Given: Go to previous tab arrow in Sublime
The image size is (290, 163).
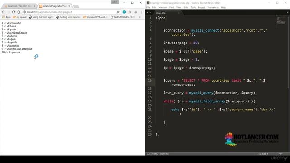Looking at the screenshot, I should (147, 13).
